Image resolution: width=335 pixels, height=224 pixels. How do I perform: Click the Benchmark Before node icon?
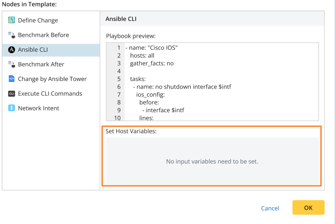pyautogui.click(x=12, y=35)
